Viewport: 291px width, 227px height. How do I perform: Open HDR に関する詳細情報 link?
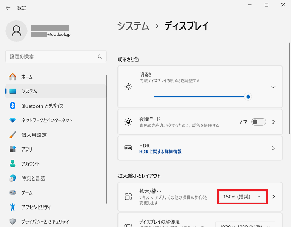(160, 152)
